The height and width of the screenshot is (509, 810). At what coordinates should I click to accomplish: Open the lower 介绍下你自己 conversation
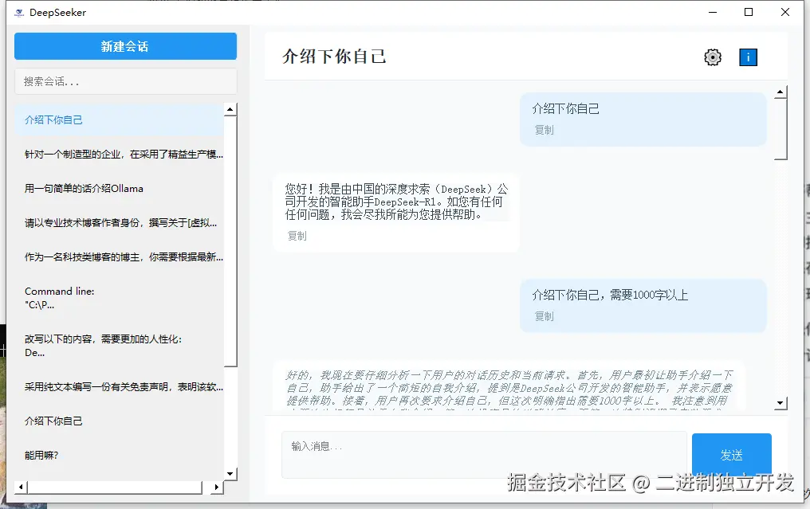click(x=119, y=421)
